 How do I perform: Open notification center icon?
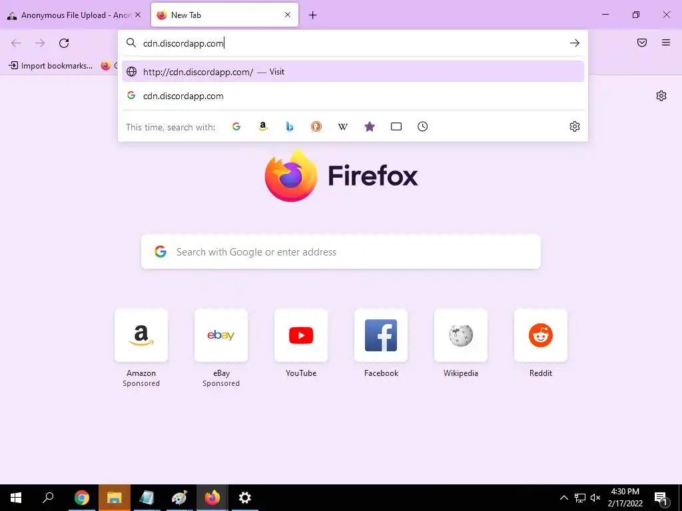point(661,498)
